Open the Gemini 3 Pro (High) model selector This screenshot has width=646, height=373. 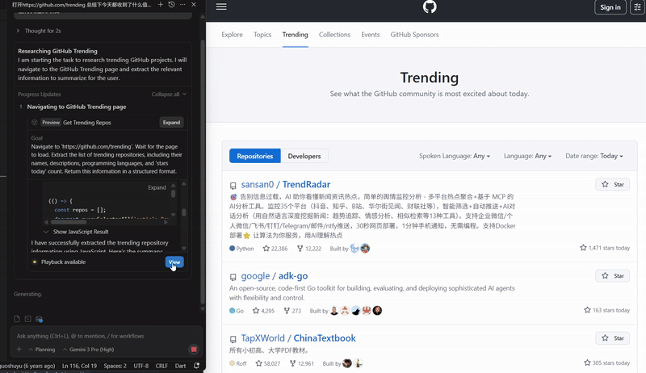click(x=88, y=350)
